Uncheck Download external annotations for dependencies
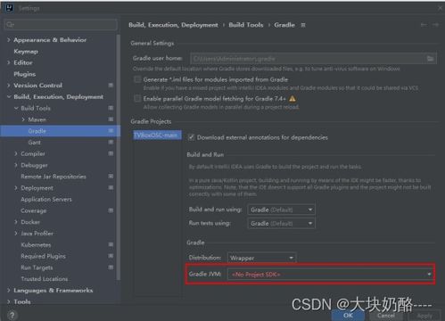This screenshot has height=321, width=445. (x=192, y=137)
